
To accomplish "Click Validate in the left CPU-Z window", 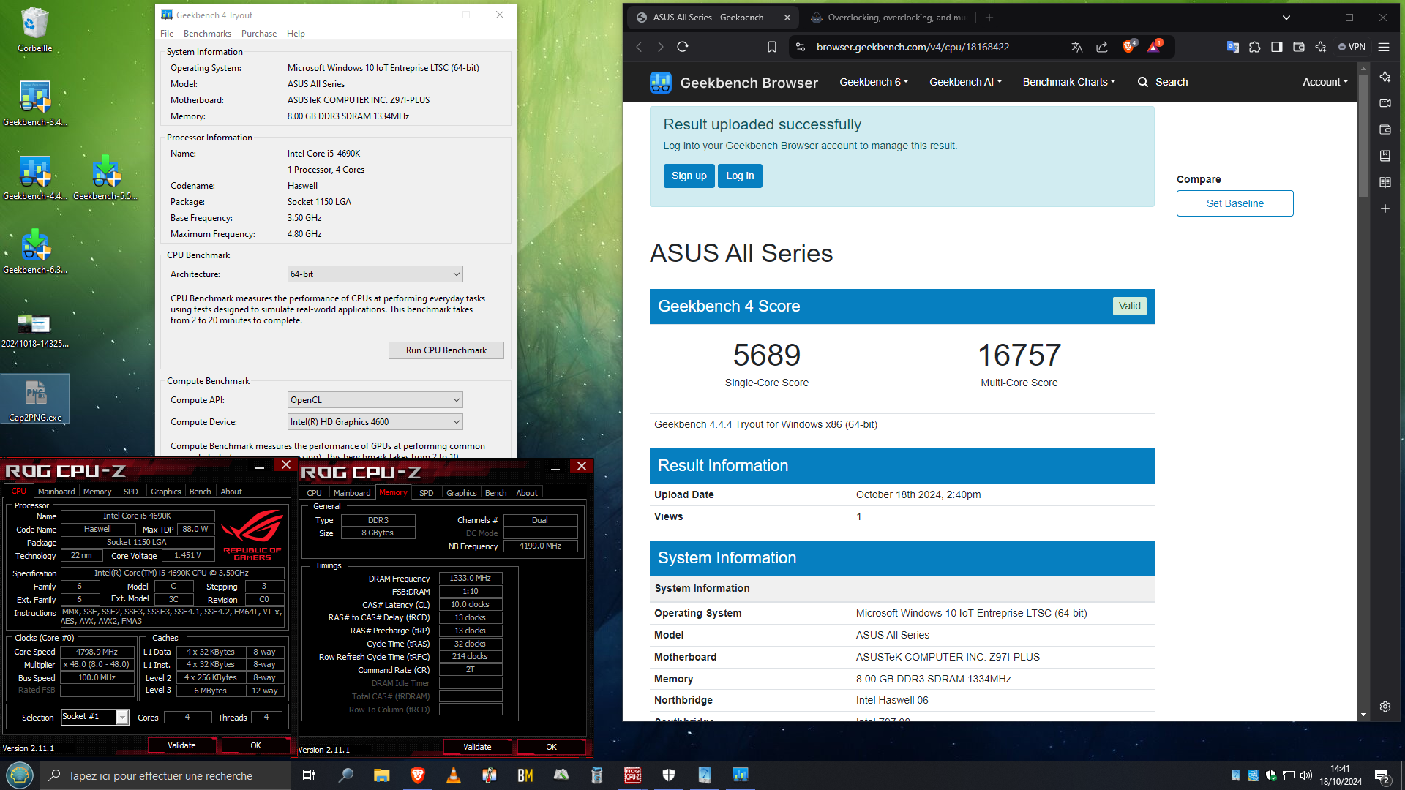I will pos(181,745).
